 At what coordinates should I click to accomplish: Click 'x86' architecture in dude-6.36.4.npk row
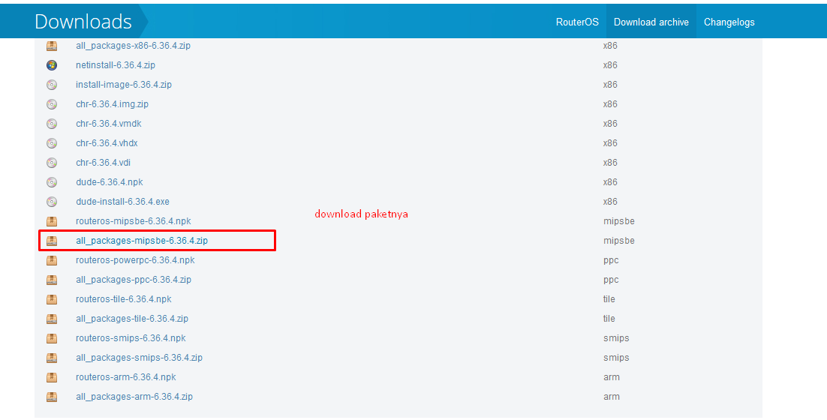[x=610, y=182]
